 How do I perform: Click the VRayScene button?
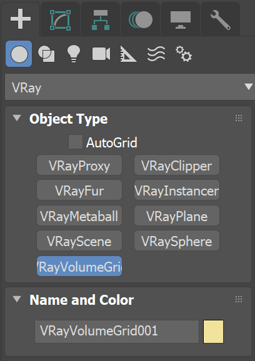(79, 240)
